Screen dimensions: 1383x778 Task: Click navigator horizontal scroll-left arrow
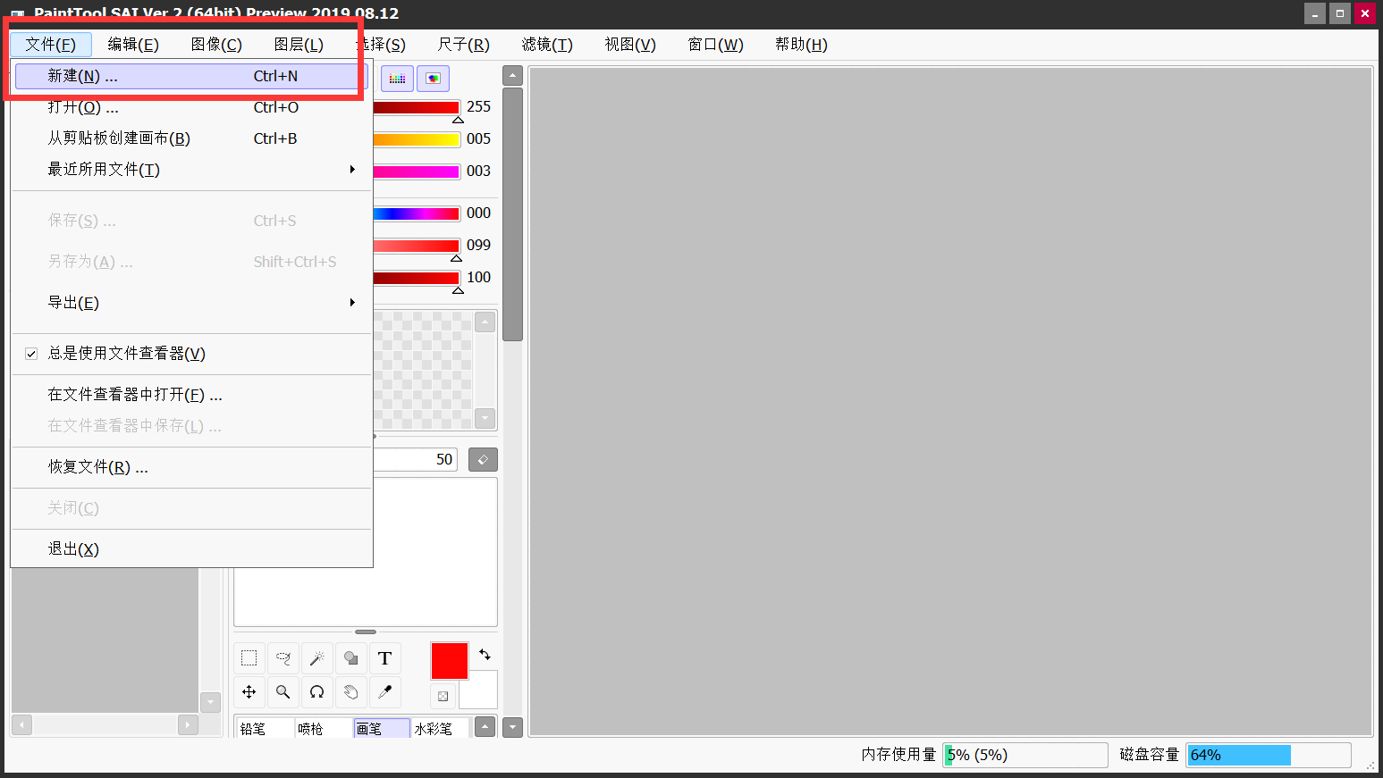pos(21,724)
